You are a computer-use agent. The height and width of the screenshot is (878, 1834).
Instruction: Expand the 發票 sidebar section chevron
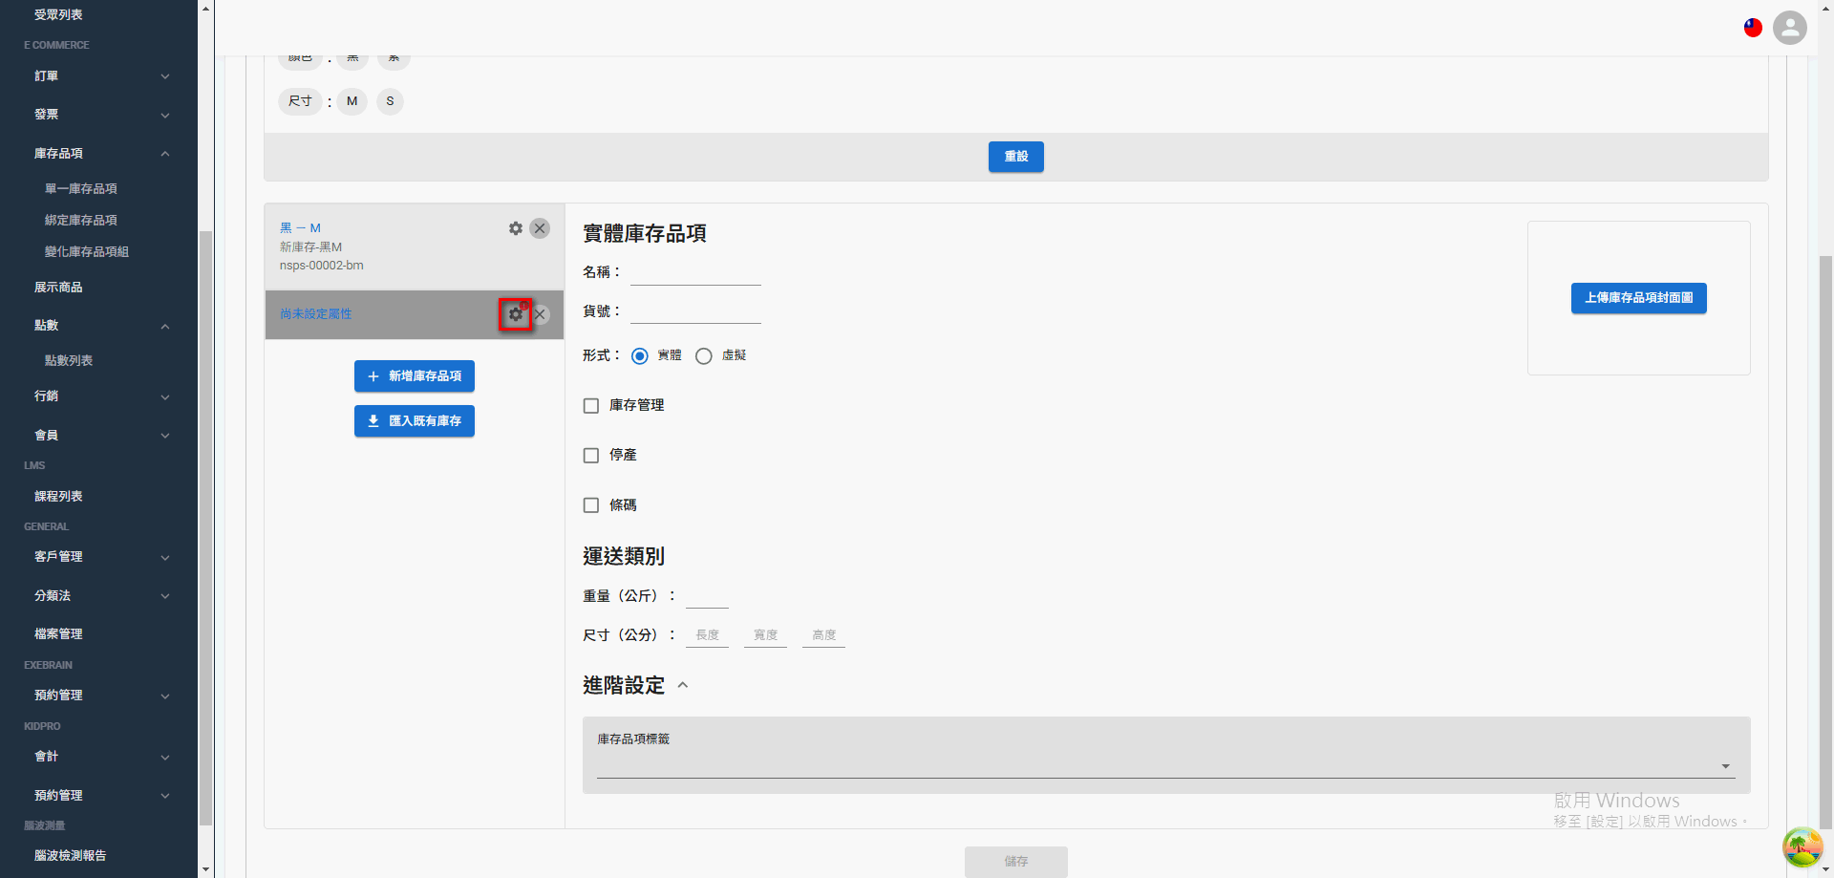coord(165,116)
